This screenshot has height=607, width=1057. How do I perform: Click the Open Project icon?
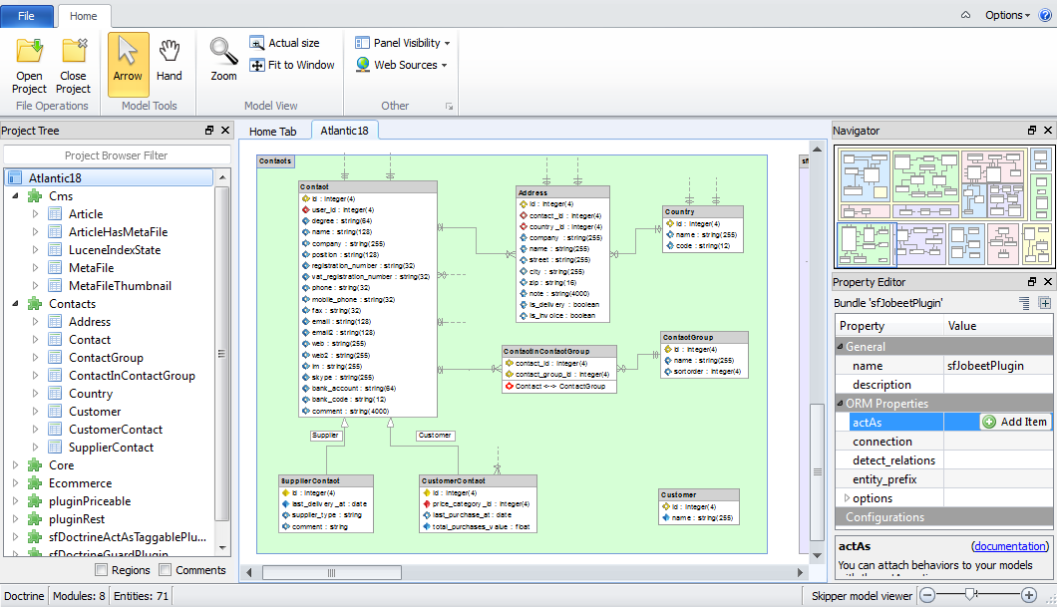tap(29, 52)
